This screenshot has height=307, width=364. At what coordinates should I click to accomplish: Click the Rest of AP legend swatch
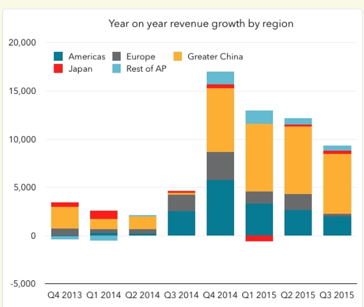pyautogui.click(x=117, y=69)
